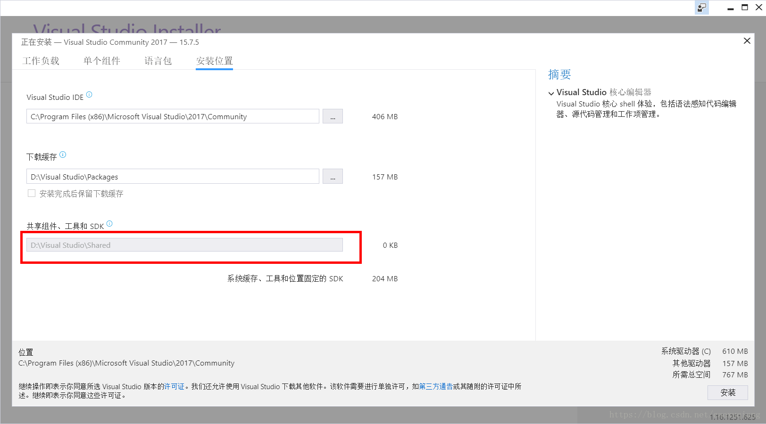The height and width of the screenshot is (424, 766).
Task: Enable 安装完成后保留下载缓存 checkbox
Action: pyautogui.click(x=32, y=194)
